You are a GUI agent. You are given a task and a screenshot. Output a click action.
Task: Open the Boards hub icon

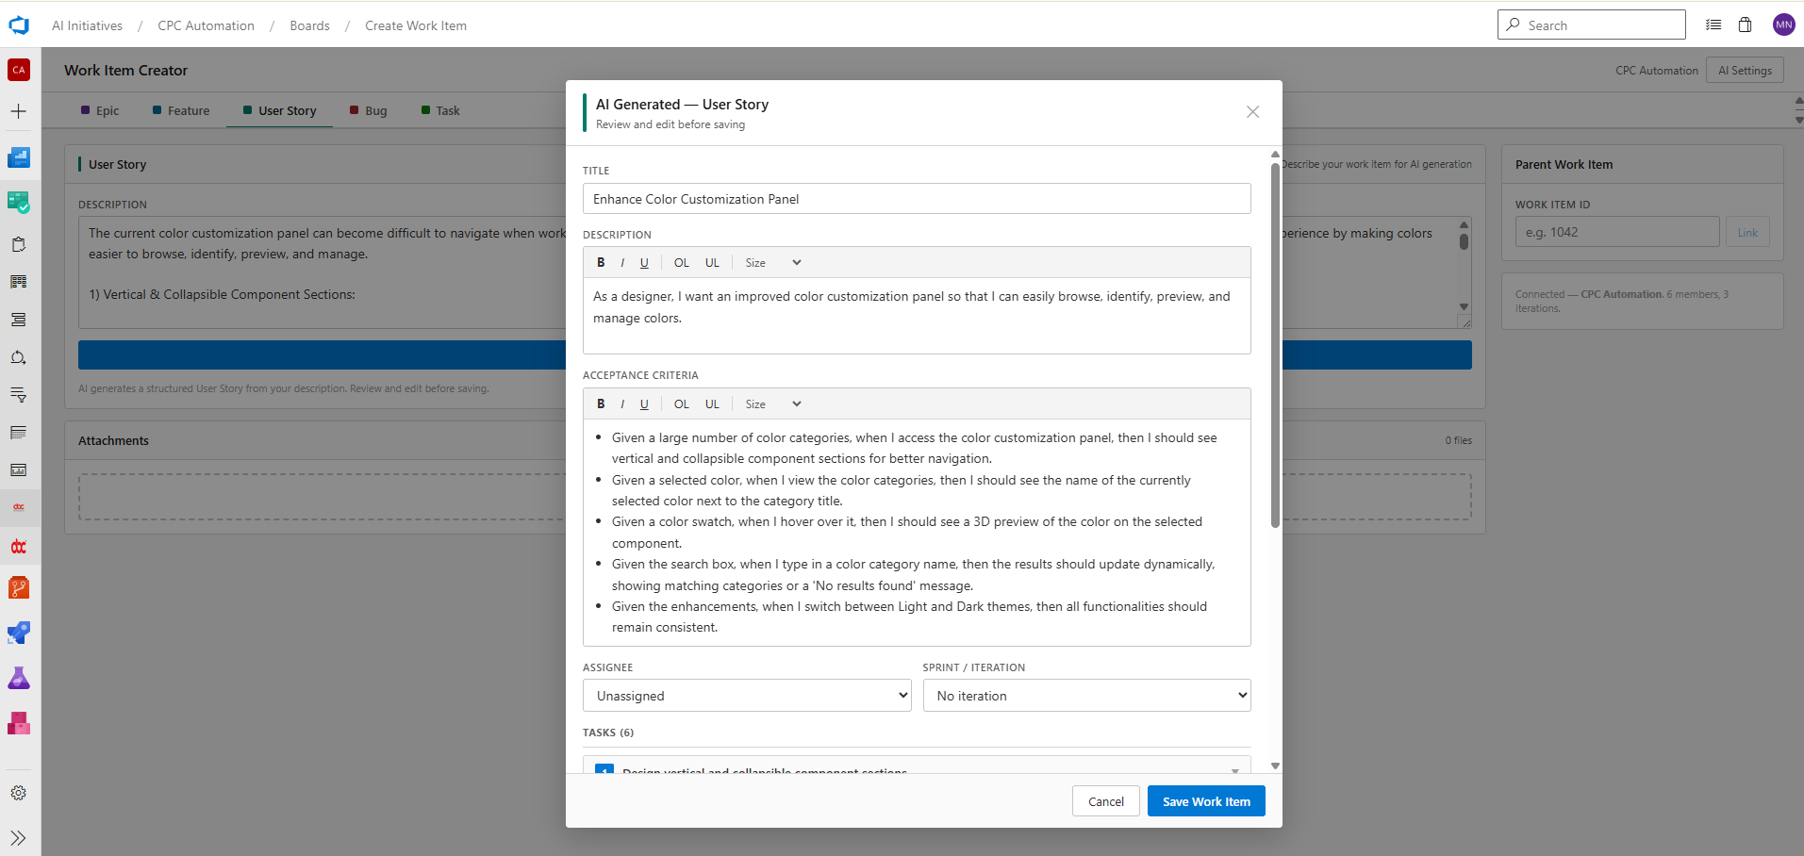pyautogui.click(x=19, y=202)
